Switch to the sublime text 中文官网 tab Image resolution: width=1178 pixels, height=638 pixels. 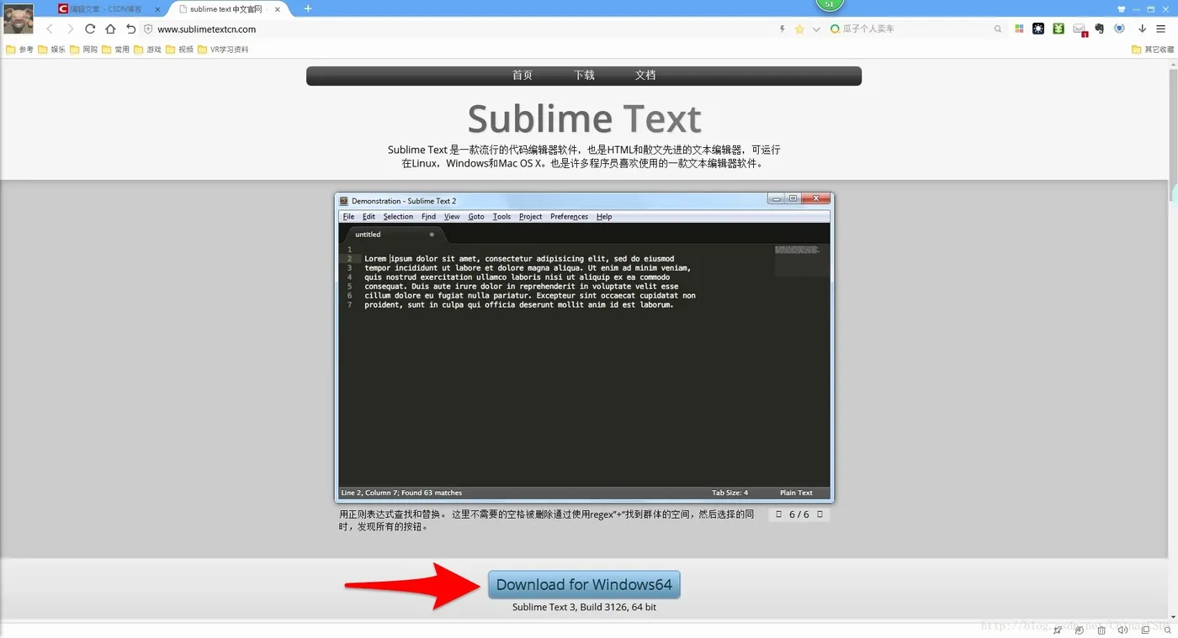pos(223,9)
